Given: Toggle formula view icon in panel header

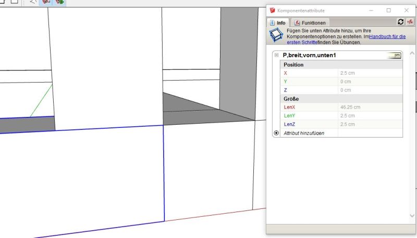Looking at the screenshot, I should point(410,22).
